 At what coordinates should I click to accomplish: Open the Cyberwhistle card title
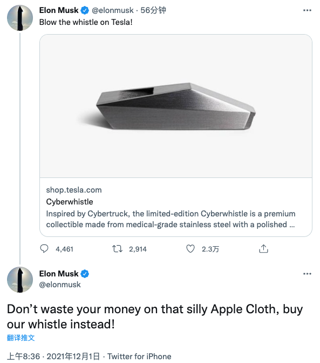tap(70, 202)
